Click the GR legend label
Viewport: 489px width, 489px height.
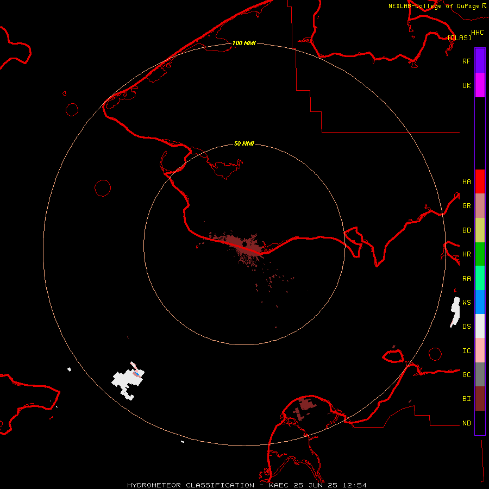[x=466, y=206]
